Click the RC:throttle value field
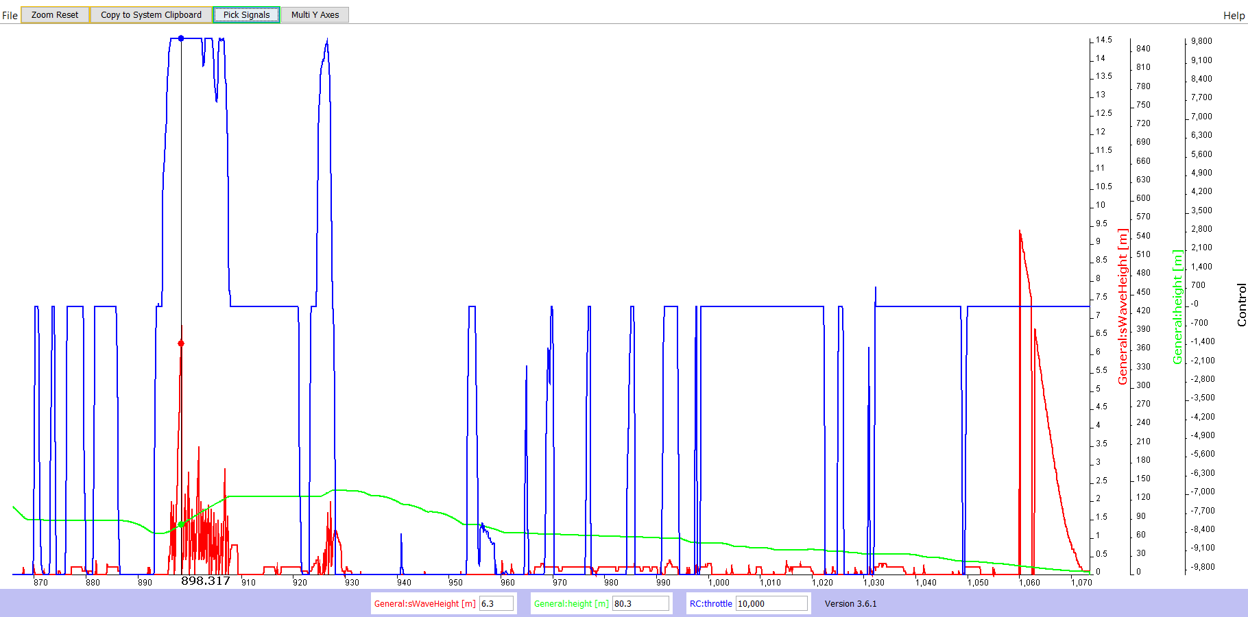 pos(771,603)
